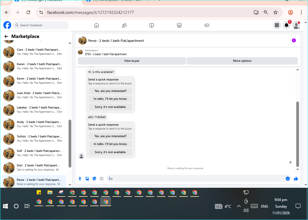
Task: Click the browser address bar URL
Action: coord(91,12)
